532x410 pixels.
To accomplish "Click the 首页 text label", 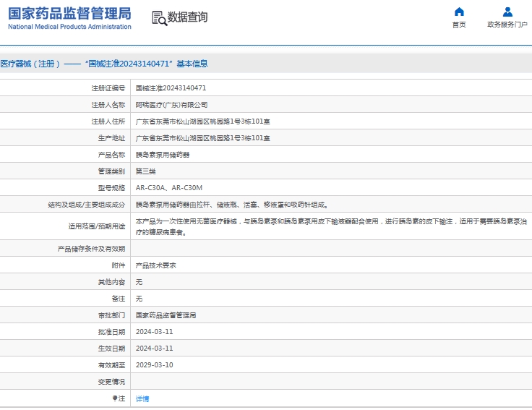I will [x=459, y=25].
